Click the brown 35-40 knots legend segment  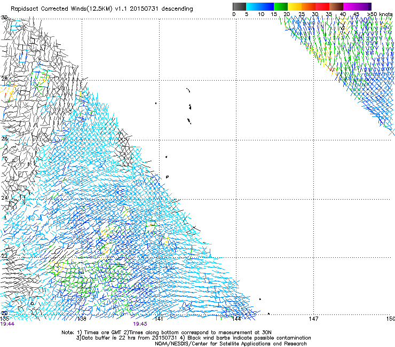pos(336,6)
